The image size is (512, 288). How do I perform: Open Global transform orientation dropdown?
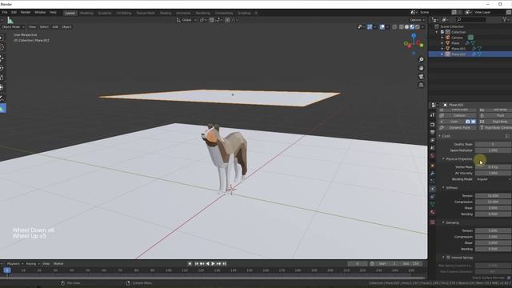pyautogui.click(x=186, y=20)
